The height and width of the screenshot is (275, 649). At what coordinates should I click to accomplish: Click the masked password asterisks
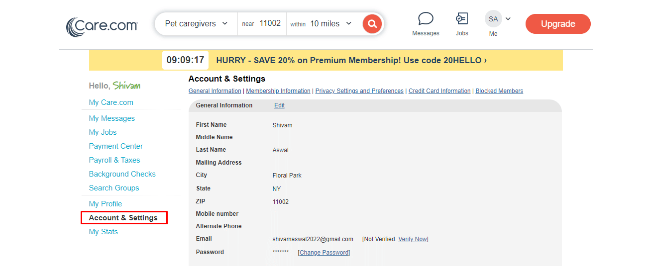pos(281,252)
